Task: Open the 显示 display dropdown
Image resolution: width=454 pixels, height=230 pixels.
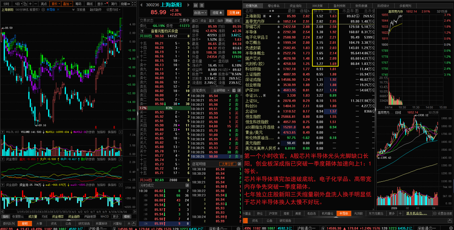Action: pos(102,4)
